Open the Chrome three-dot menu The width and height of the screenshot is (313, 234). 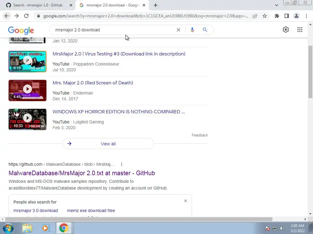(x=306, y=16)
